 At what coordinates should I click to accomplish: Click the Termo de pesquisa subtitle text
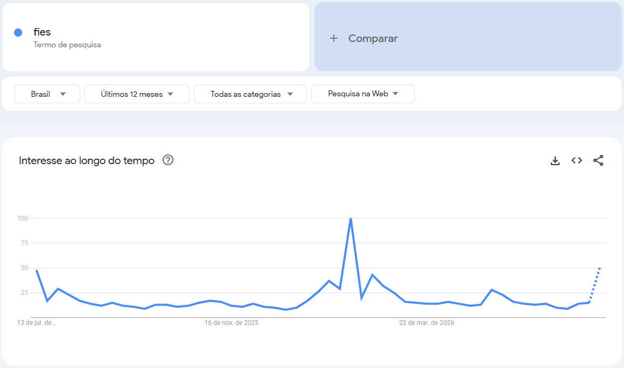[67, 45]
